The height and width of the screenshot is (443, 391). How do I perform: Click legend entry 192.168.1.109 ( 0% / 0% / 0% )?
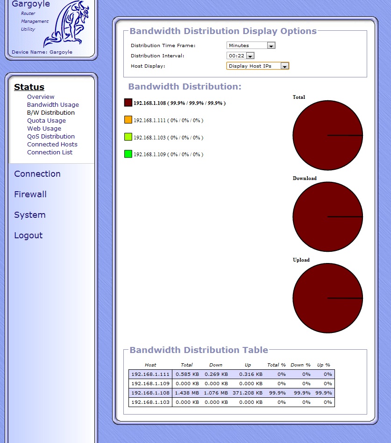pos(169,154)
